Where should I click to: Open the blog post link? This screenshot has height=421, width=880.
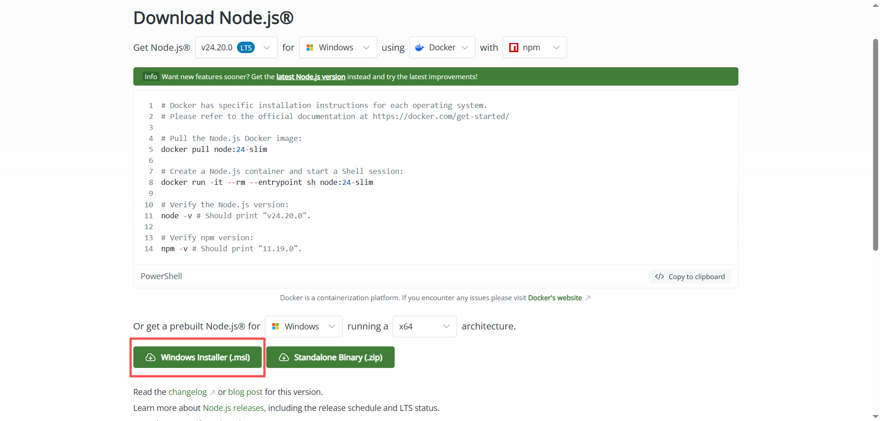tap(245, 392)
